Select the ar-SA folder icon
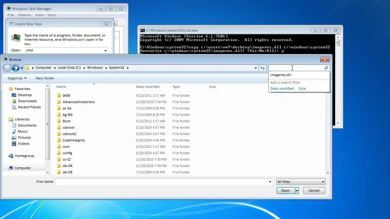Viewport: 390px width, 219px height. click(59, 108)
